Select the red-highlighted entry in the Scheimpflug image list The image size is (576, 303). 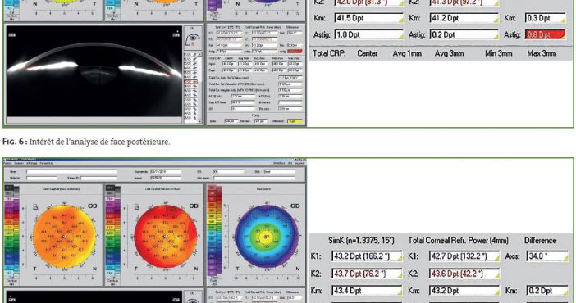pos(190,81)
